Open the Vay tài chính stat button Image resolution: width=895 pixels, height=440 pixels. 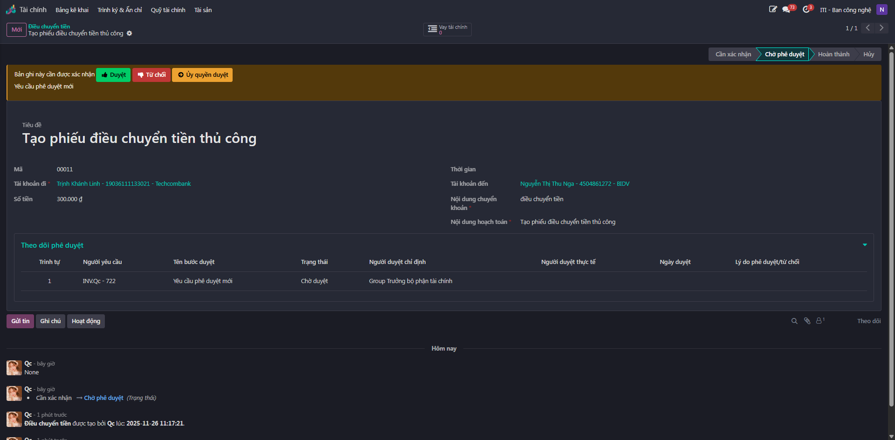tap(447, 29)
